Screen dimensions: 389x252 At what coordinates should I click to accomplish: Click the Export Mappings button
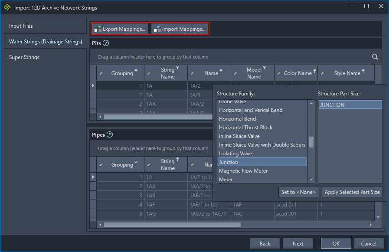pos(120,29)
